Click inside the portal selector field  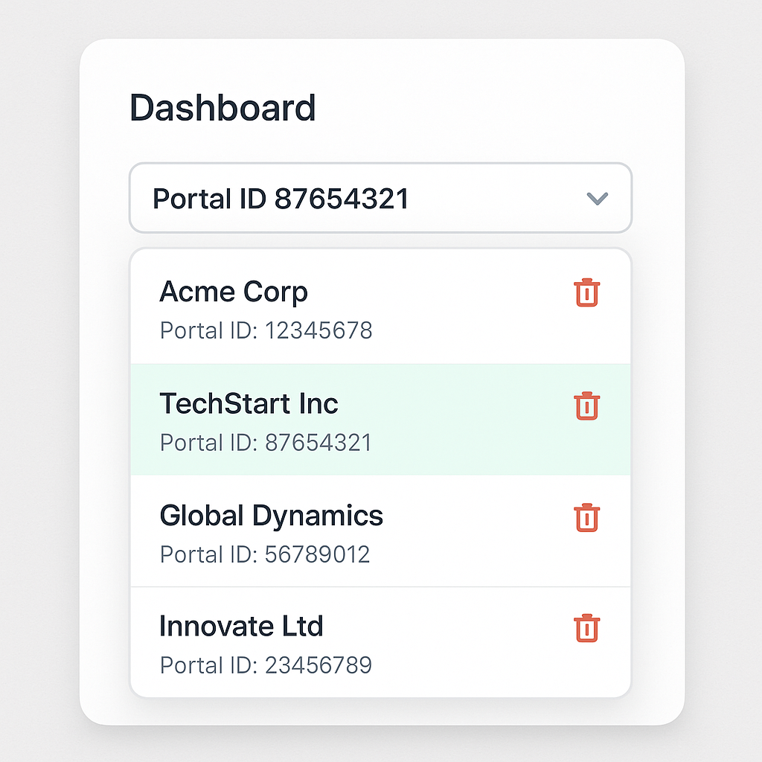[335, 198]
